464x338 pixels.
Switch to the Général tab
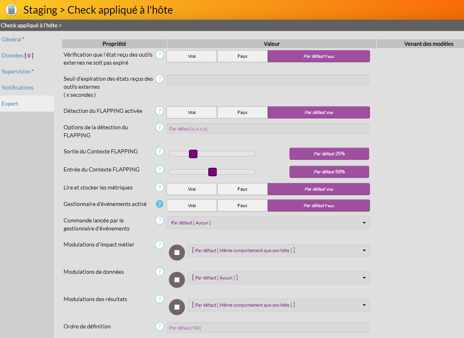[12, 39]
